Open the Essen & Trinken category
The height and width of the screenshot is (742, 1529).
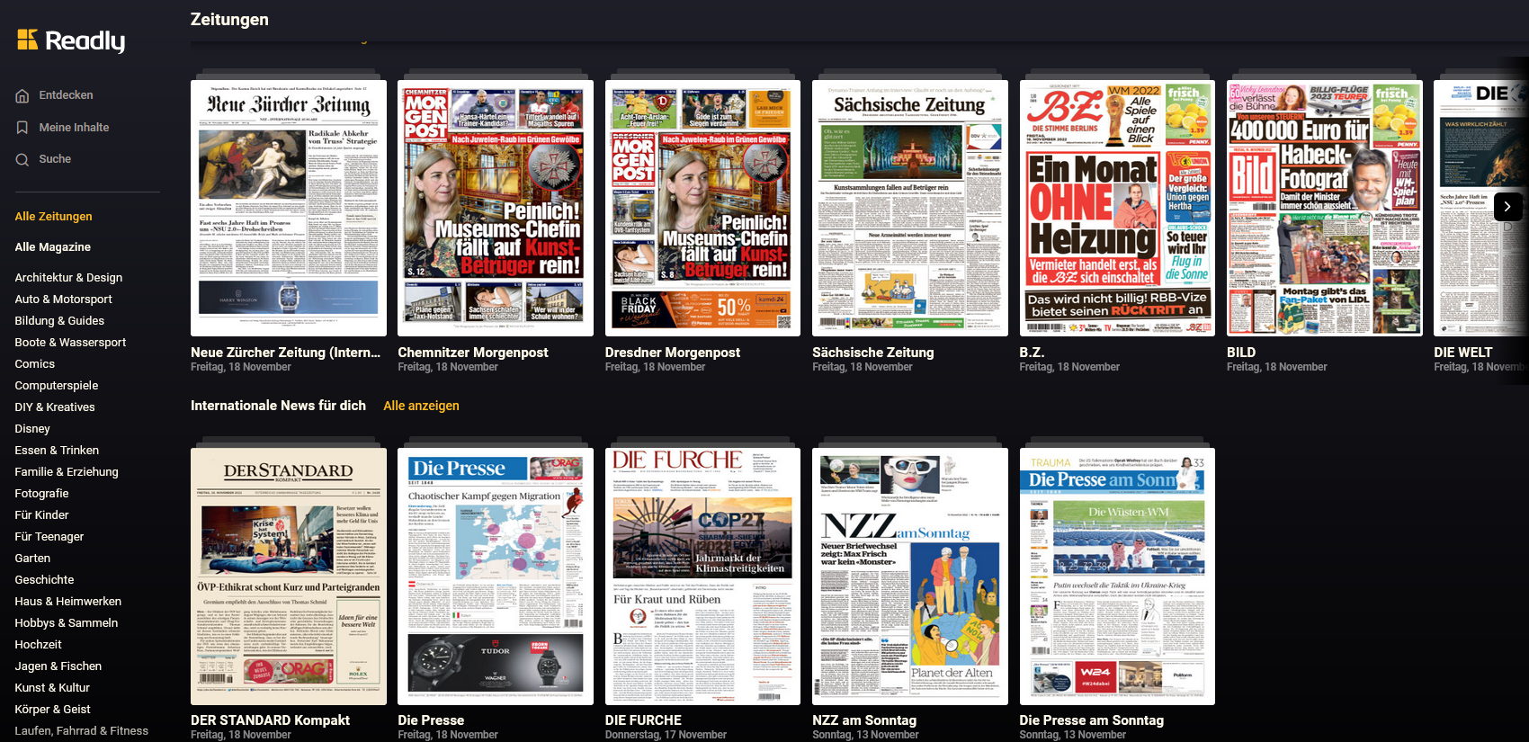point(57,451)
